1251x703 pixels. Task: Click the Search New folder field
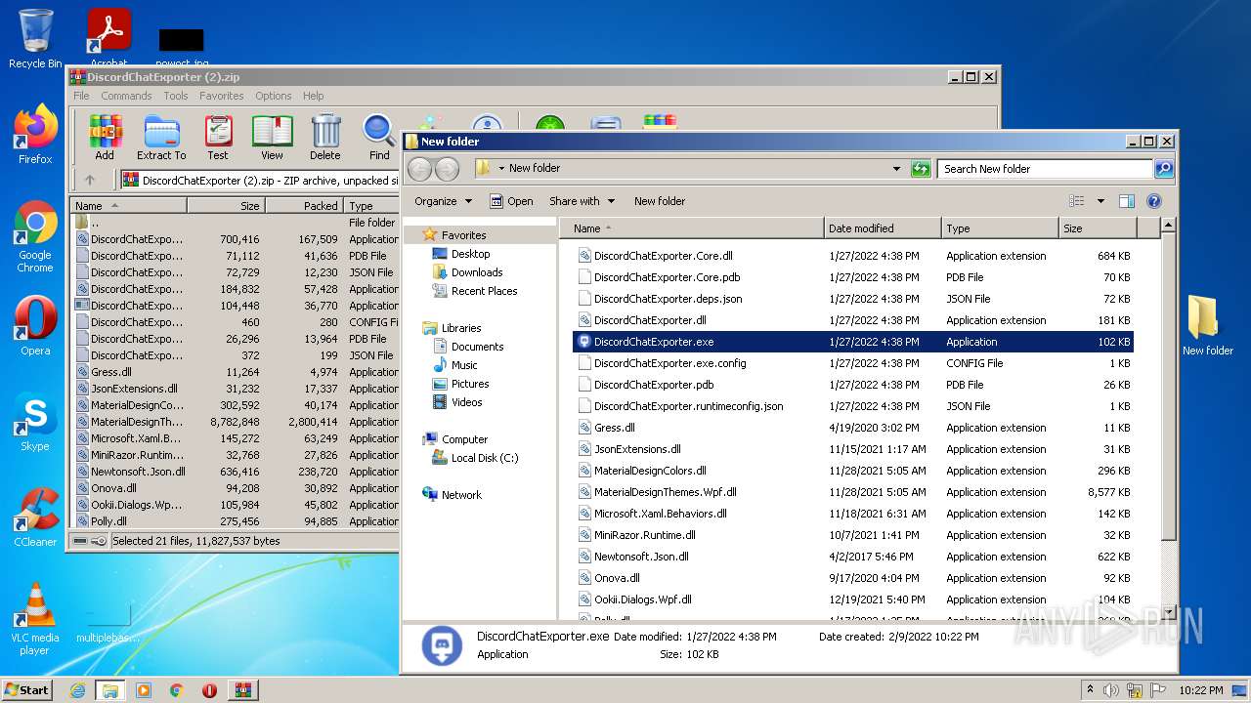click(x=1044, y=169)
